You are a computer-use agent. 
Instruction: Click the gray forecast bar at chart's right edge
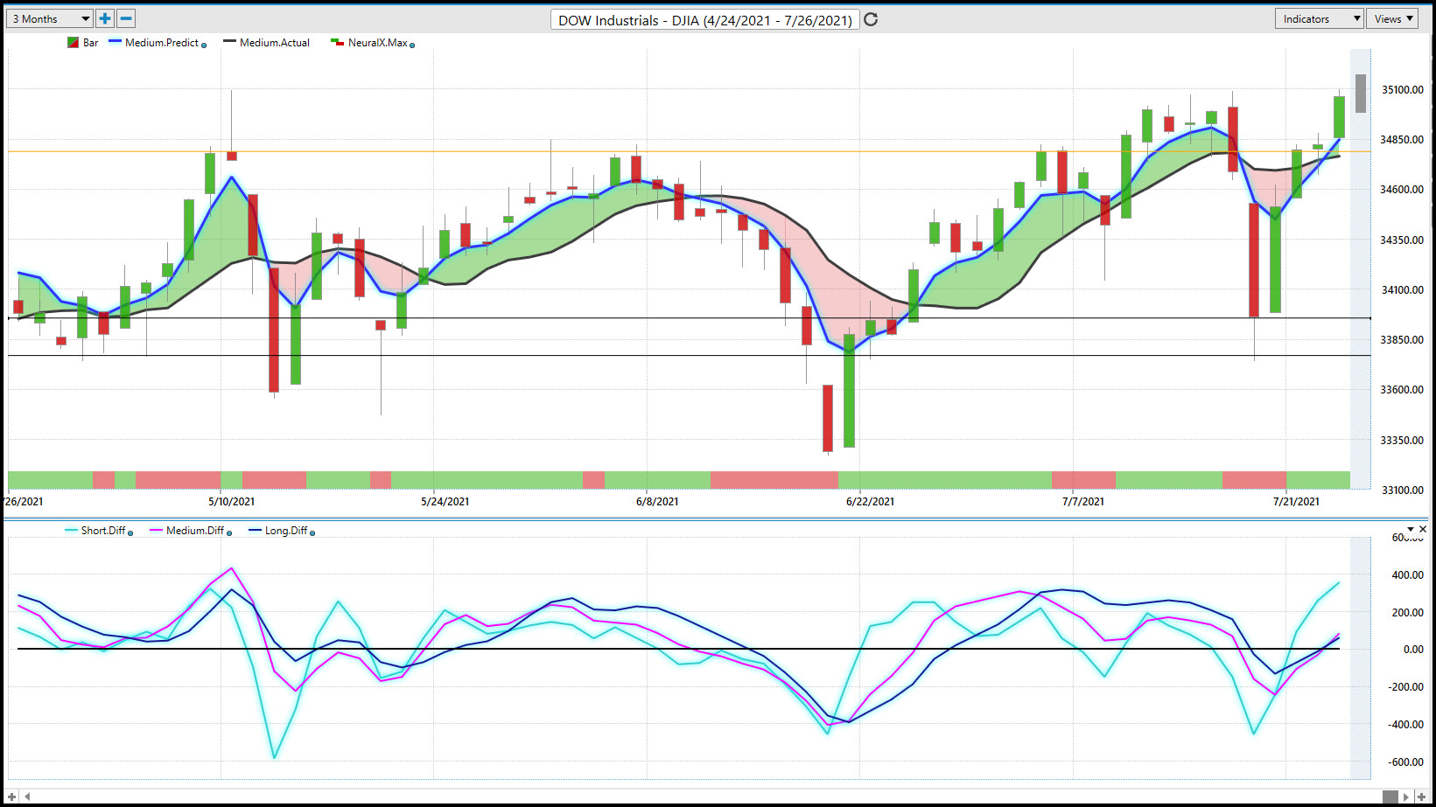click(1361, 94)
